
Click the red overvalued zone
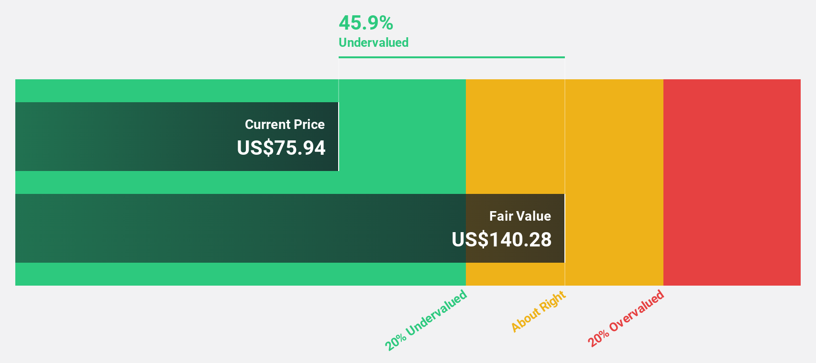[x=732, y=182]
